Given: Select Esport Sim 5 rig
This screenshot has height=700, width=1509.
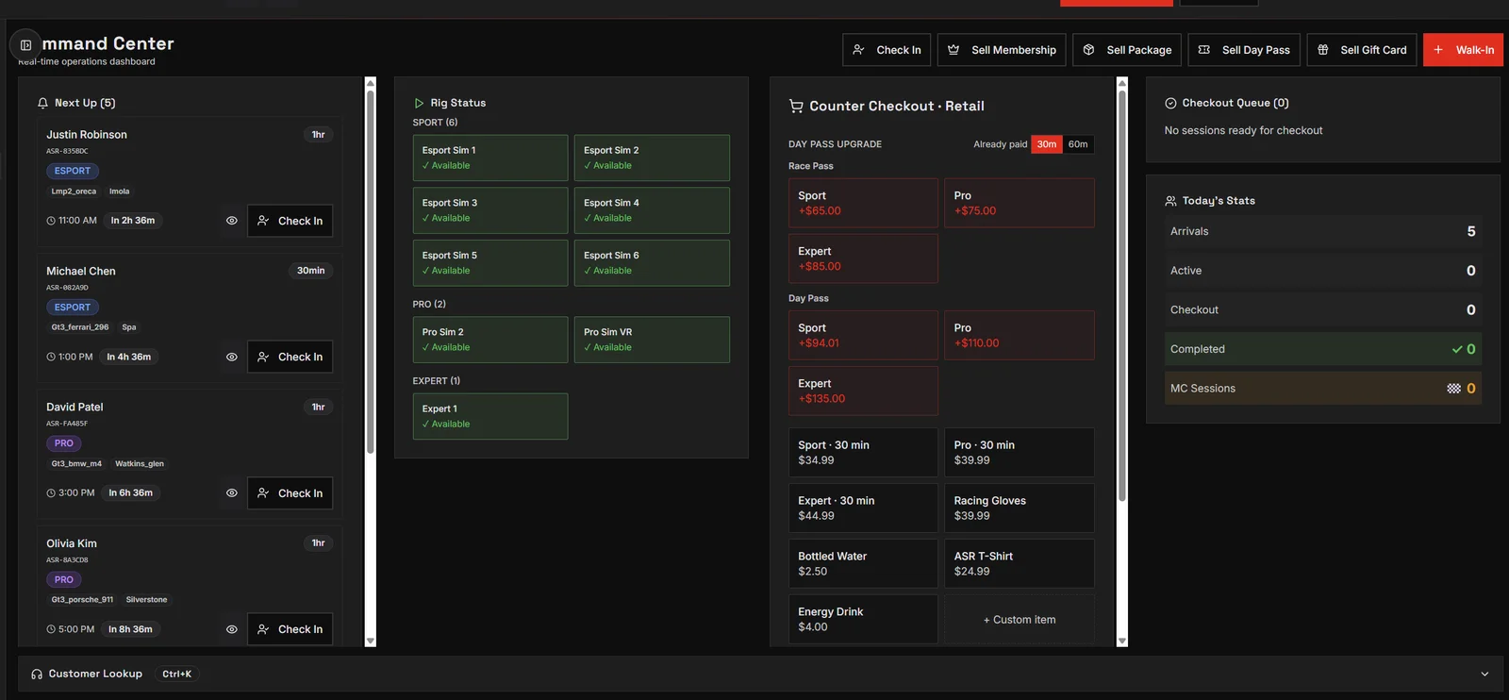Looking at the screenshot, I should point(490,263).
